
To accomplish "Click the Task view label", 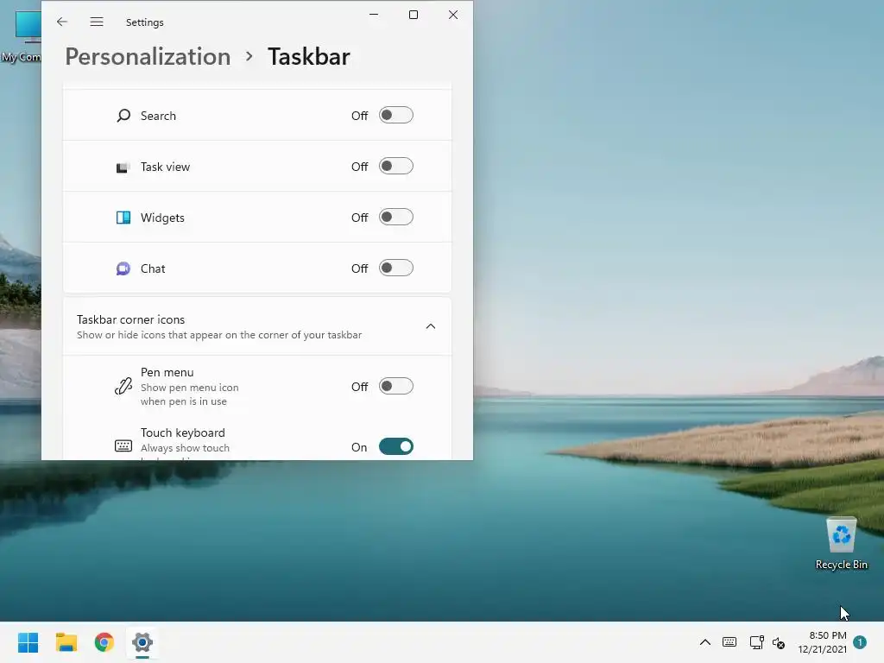I will (x=165, y=167).
